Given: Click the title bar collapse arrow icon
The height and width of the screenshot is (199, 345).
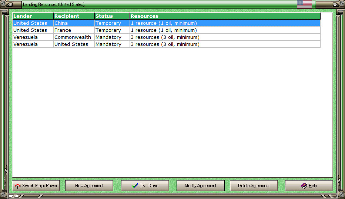Looking at the screenshot, I should tap(10, 4).
